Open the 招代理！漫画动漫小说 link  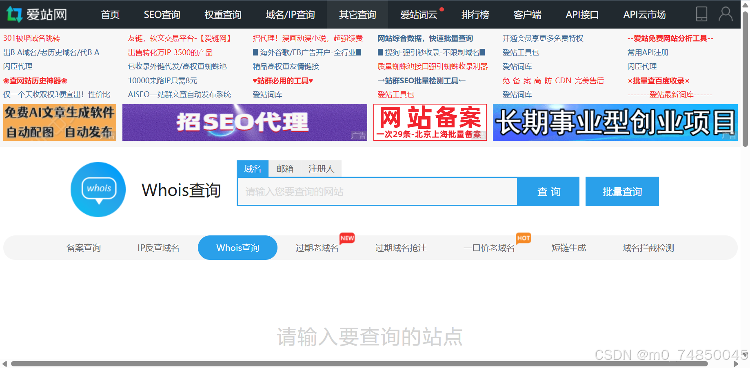[308, 38]
